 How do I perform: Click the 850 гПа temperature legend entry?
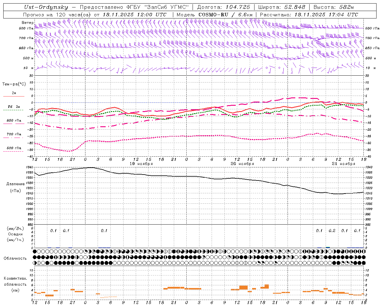[14, 121]
